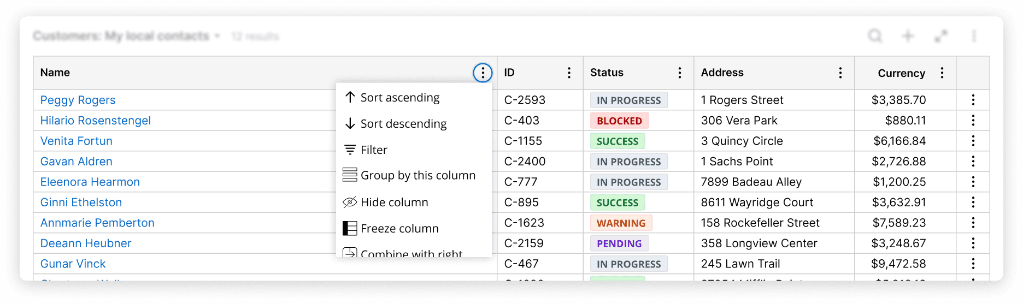This screenshot has width=1023, height=304.
Task: Click currency value $880.11
Action: (x=906, y=120)
